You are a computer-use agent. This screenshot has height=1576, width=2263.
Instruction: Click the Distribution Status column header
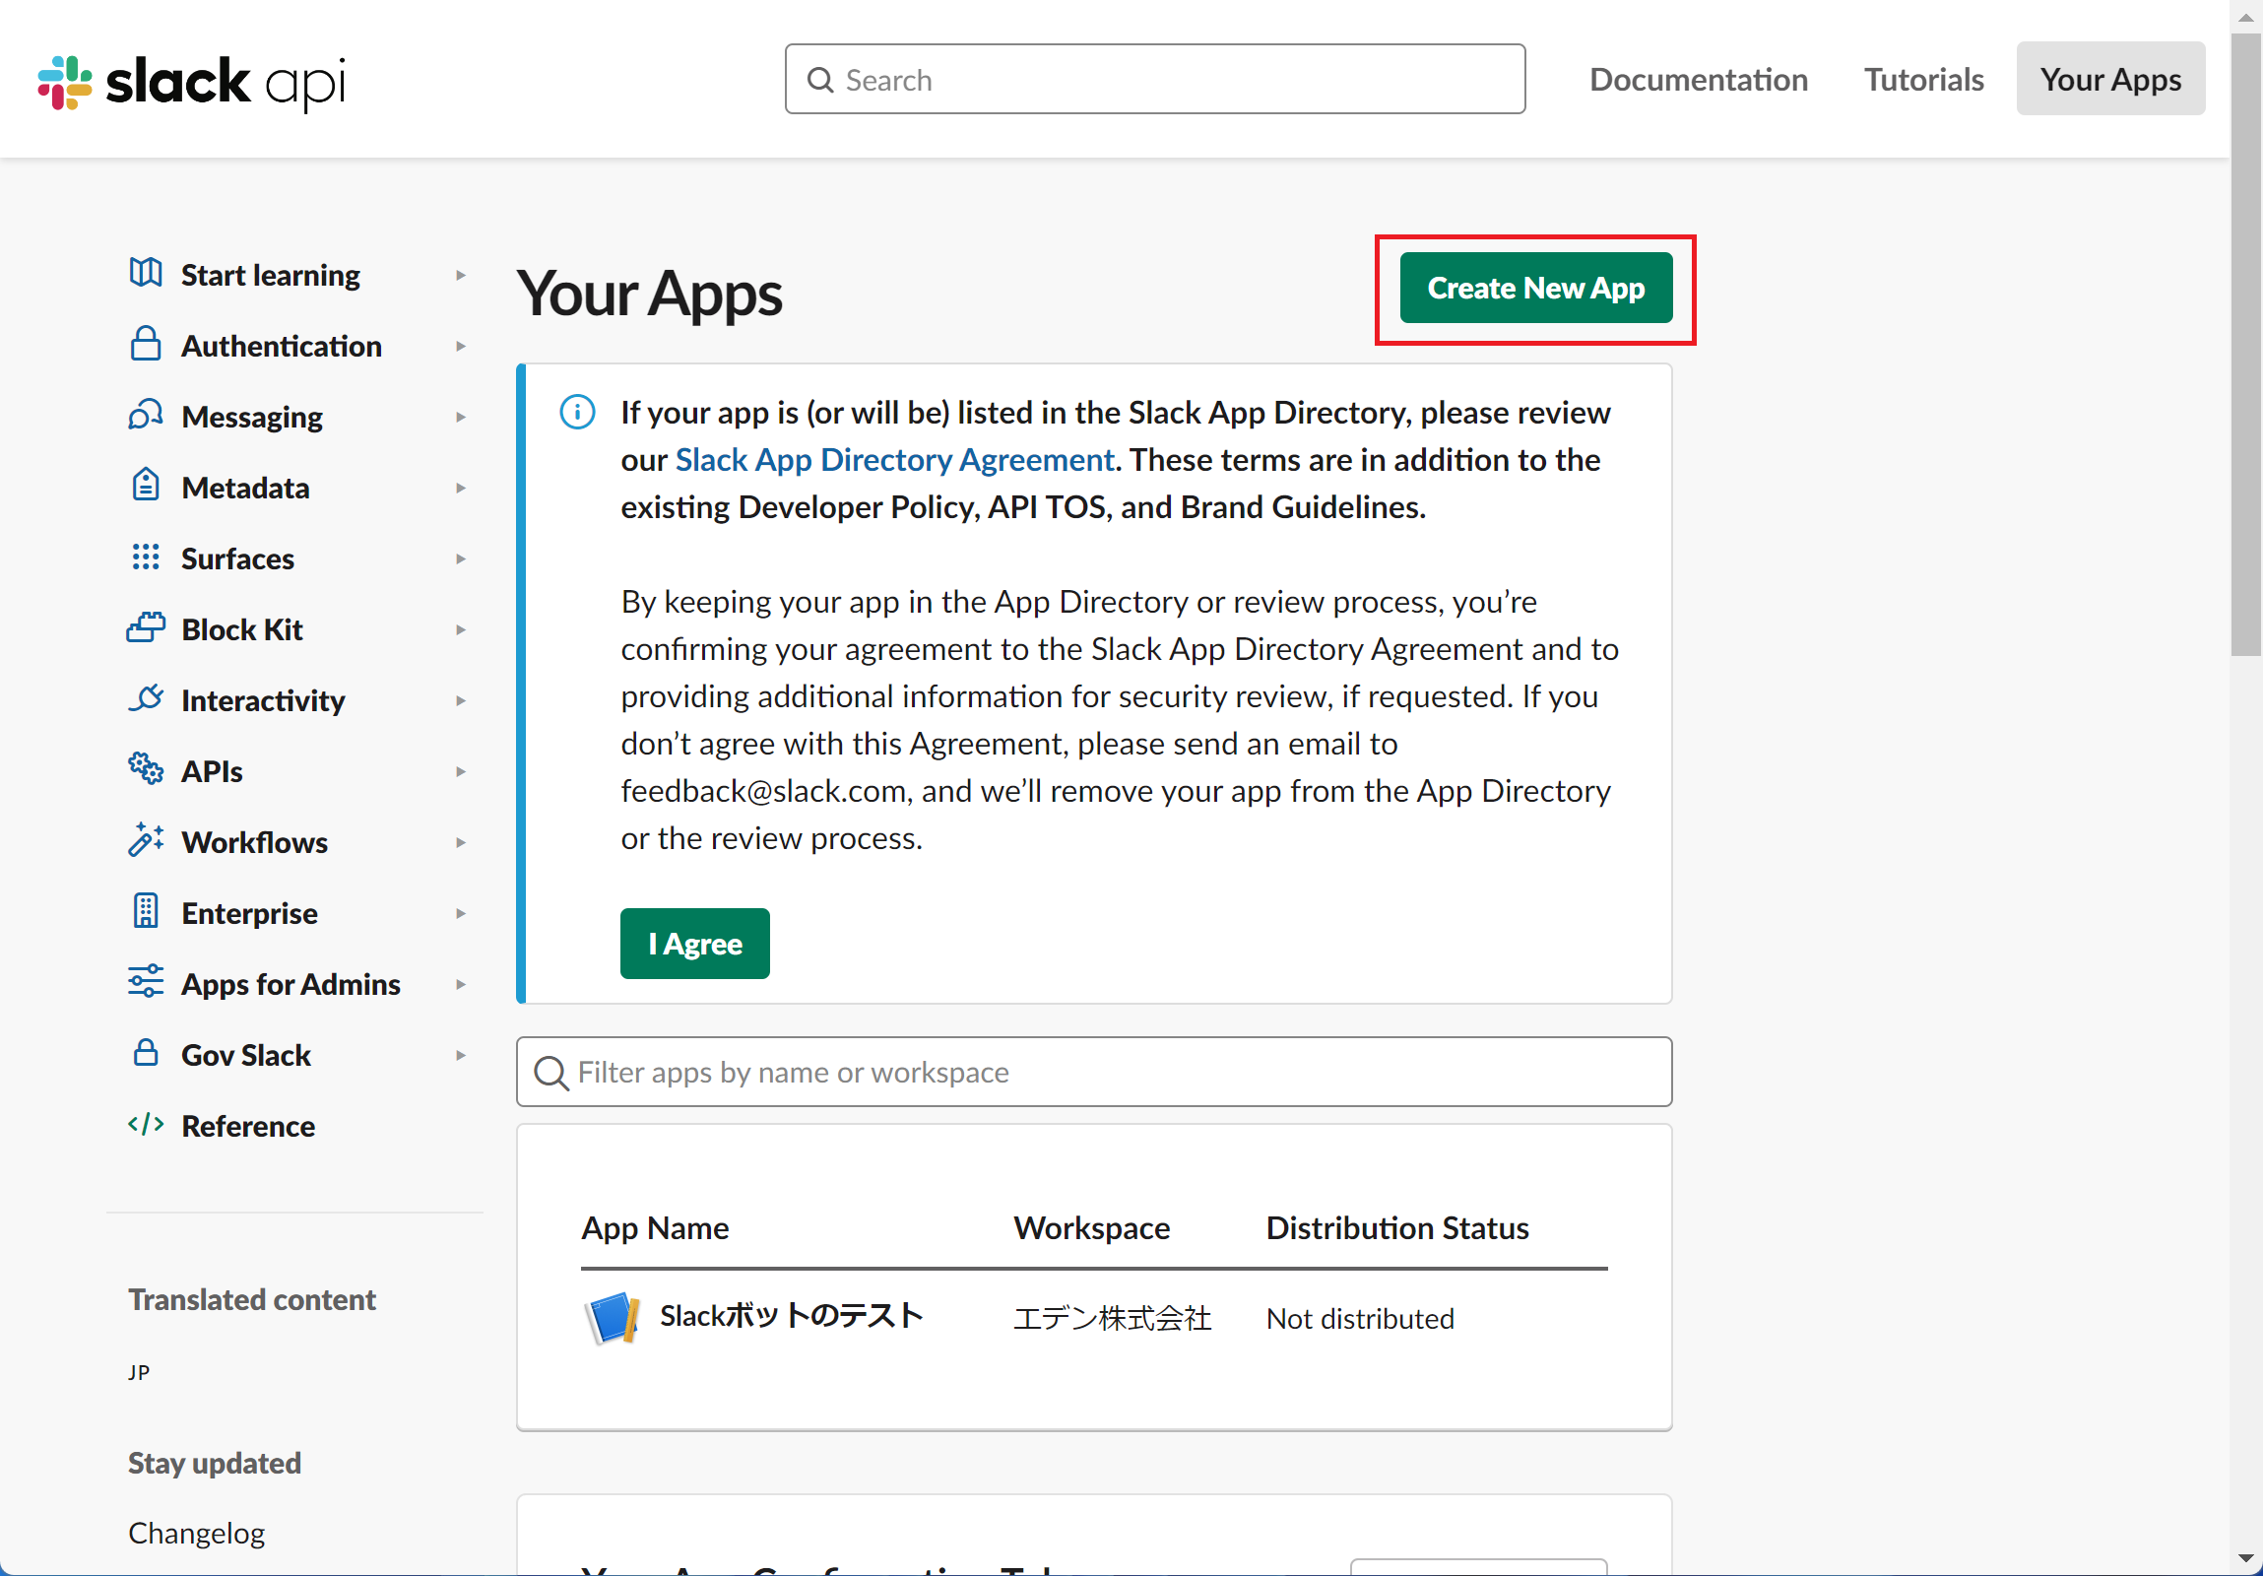[x=1397, y=1228]
